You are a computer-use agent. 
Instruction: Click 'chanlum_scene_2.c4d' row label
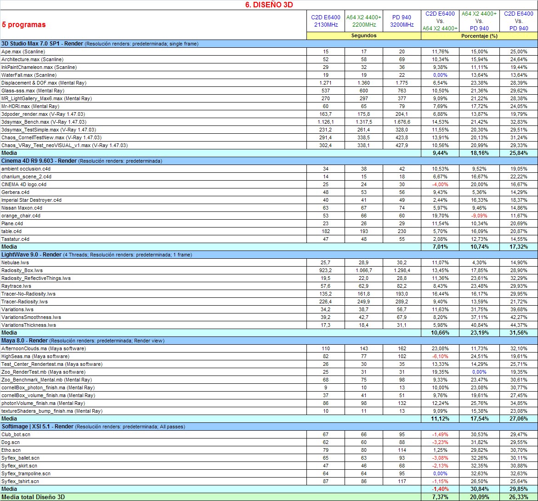coord(27,176)
